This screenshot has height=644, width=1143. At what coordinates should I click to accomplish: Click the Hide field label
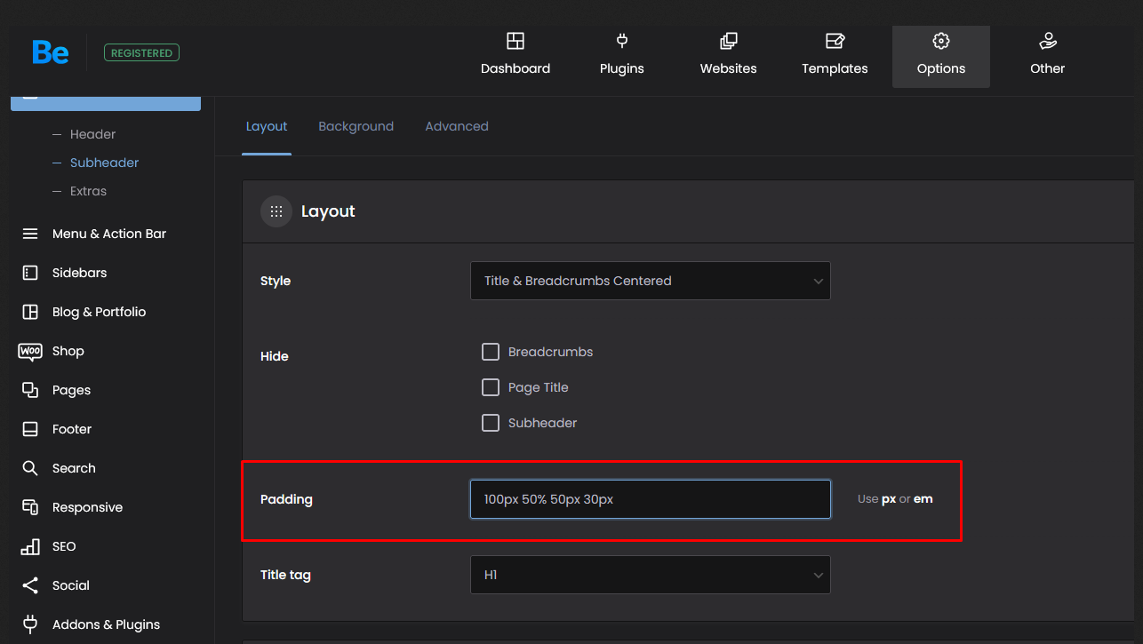pos(275,356)
